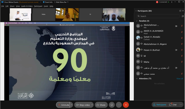Click avatar of Hasan A .Bukhari
Screen dimensions: 185x109
coord(138,50)
